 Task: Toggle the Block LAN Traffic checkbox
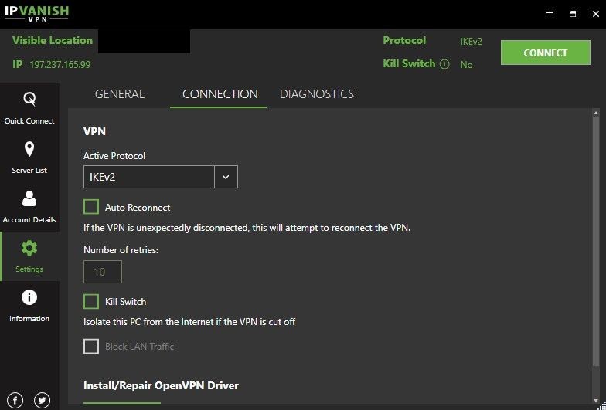tap(91, 346)
